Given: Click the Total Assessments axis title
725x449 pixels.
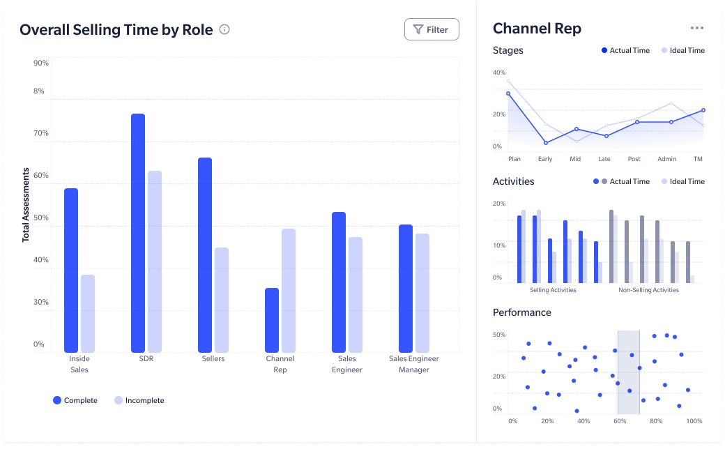Looking at the screenshot, I should pos(26,205).
